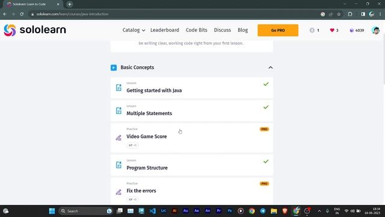
Task: Click the browser back arrow
Action: (x=5, y=14)
